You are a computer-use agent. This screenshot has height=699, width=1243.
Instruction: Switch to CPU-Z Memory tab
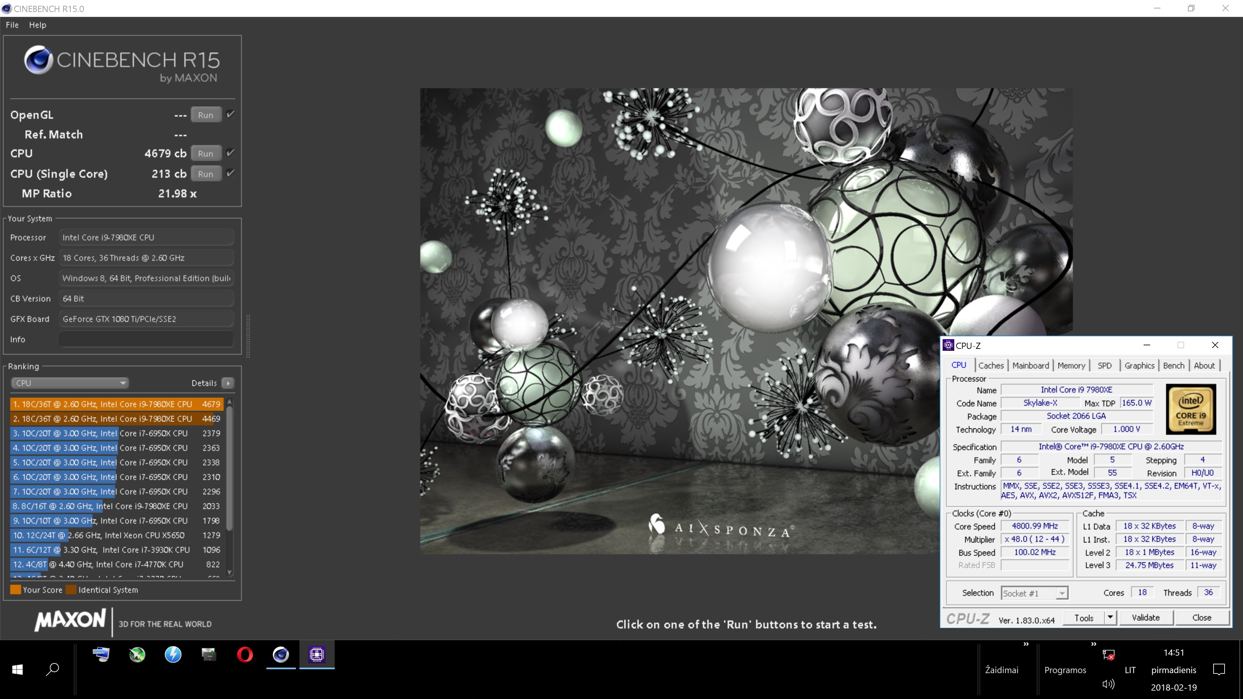[x=1071, y=366]
